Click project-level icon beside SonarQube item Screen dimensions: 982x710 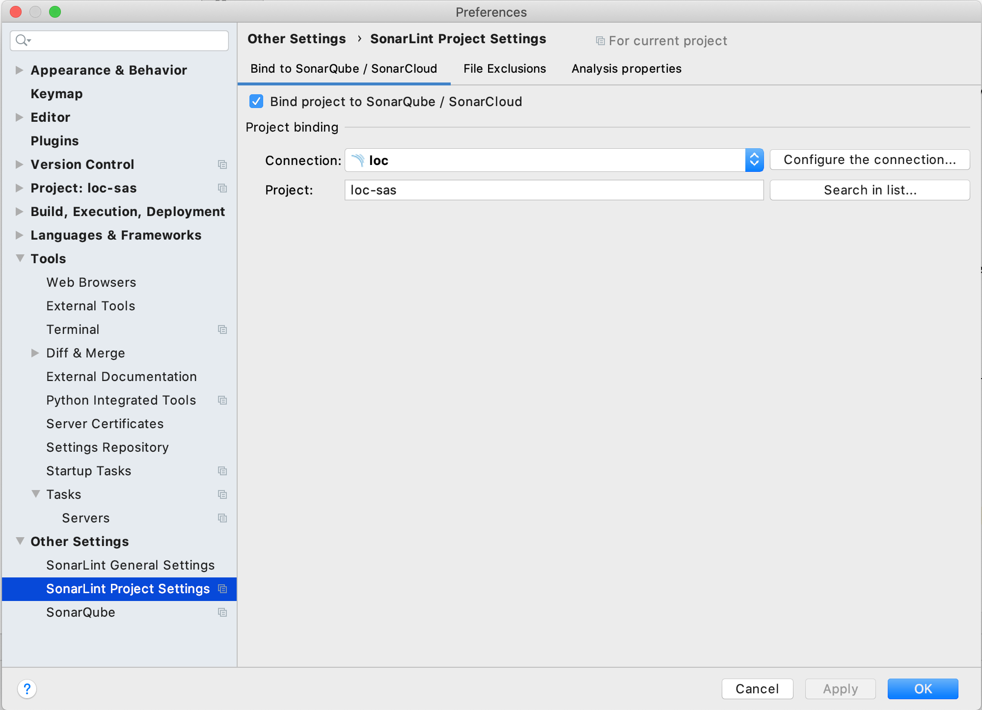(x=222, y=612)
